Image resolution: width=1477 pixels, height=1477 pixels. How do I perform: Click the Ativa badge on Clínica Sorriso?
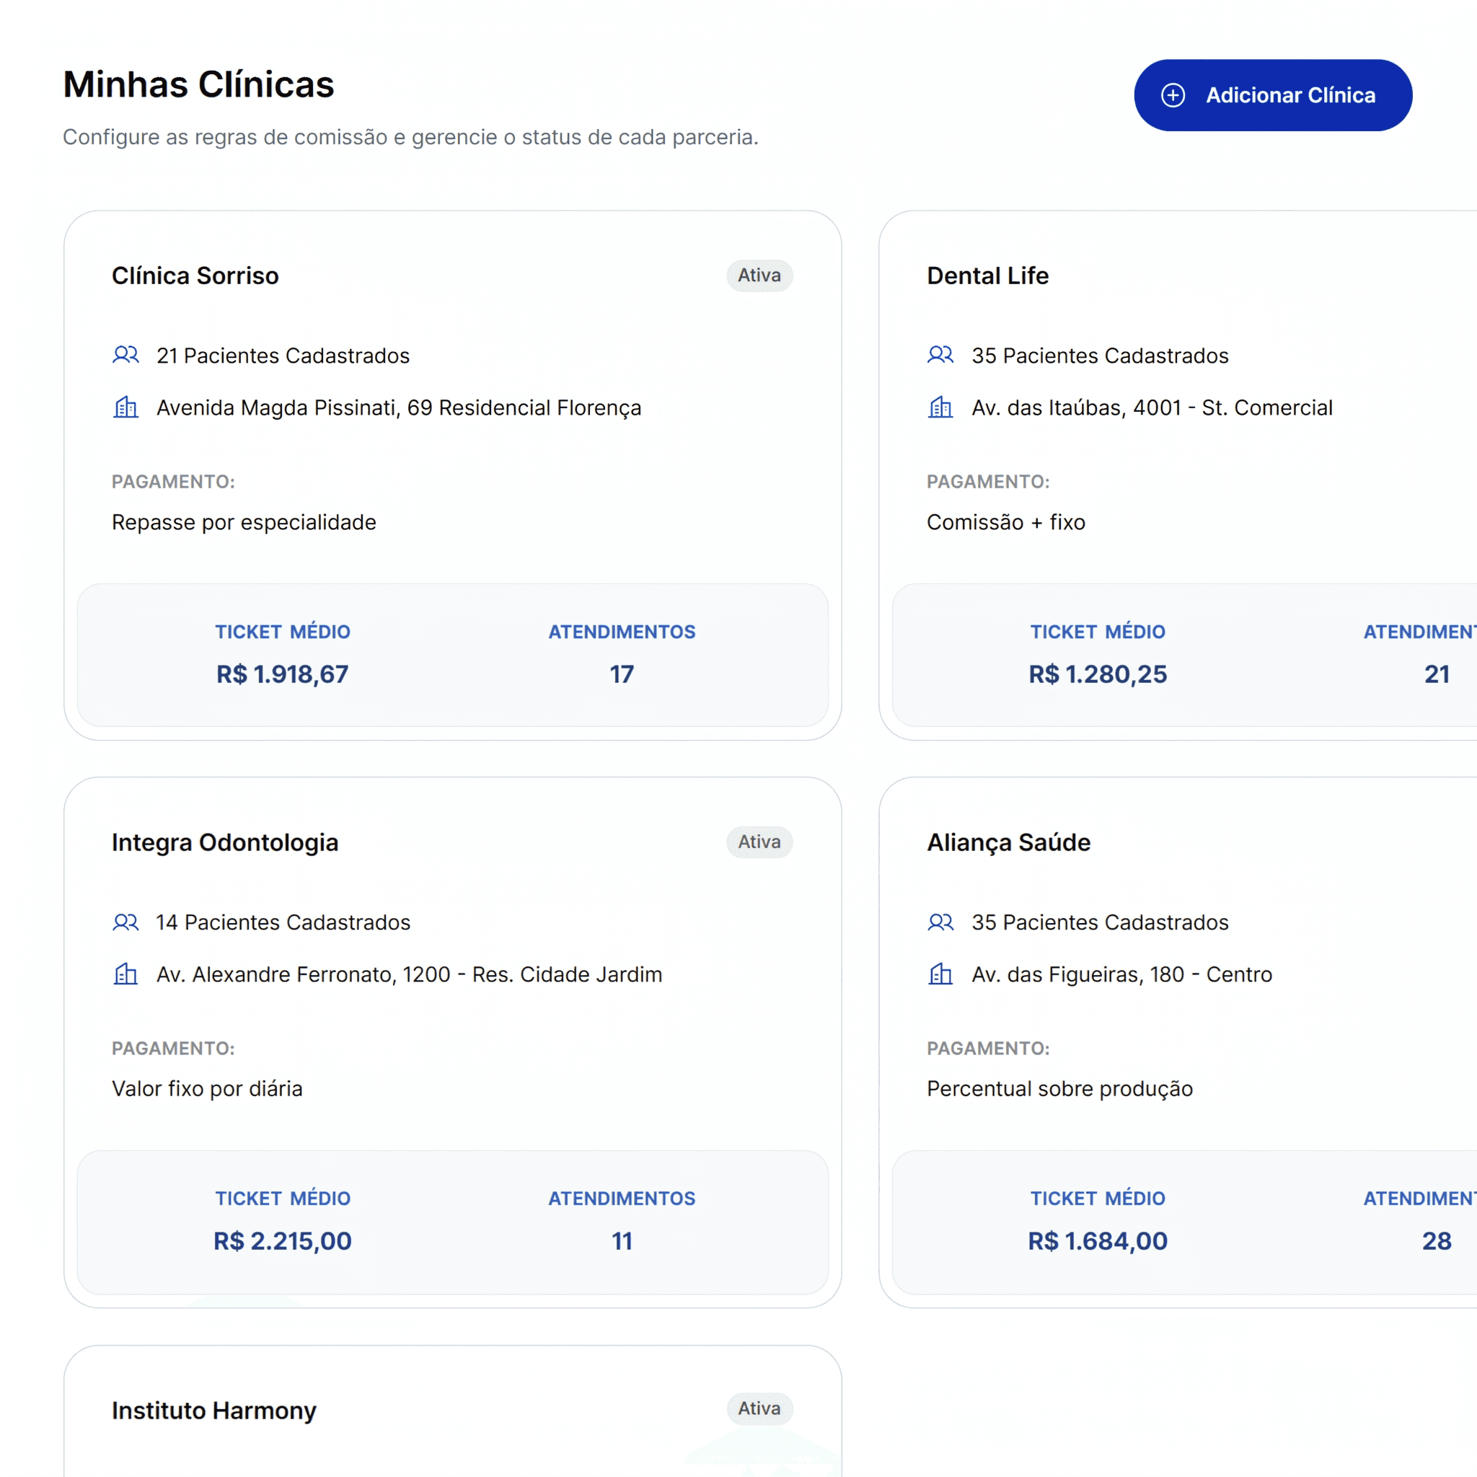click(x=759, y=275)
